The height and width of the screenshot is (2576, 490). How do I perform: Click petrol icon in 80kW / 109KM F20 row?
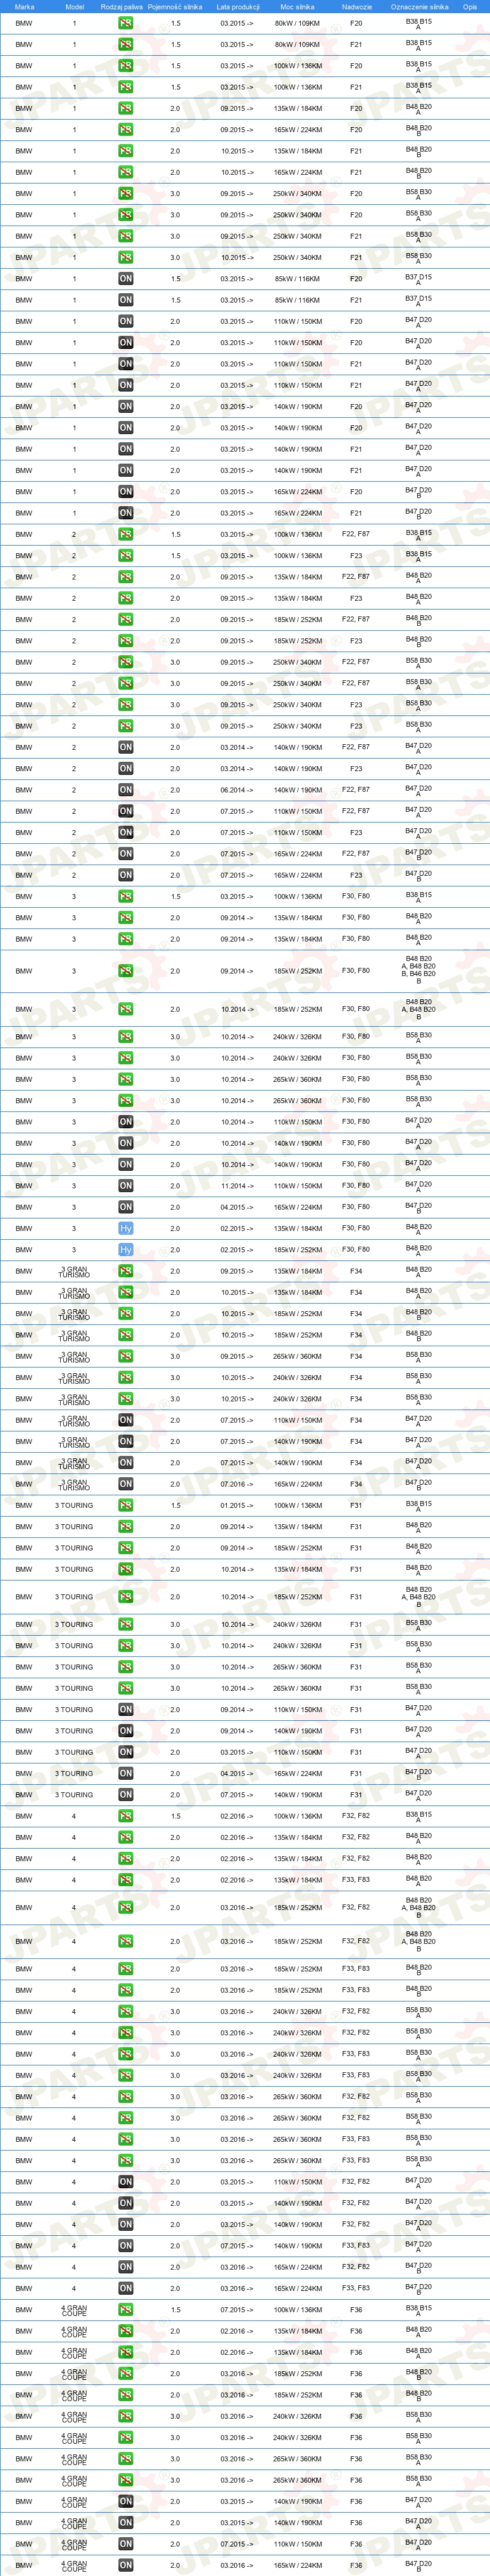[125, 23]
